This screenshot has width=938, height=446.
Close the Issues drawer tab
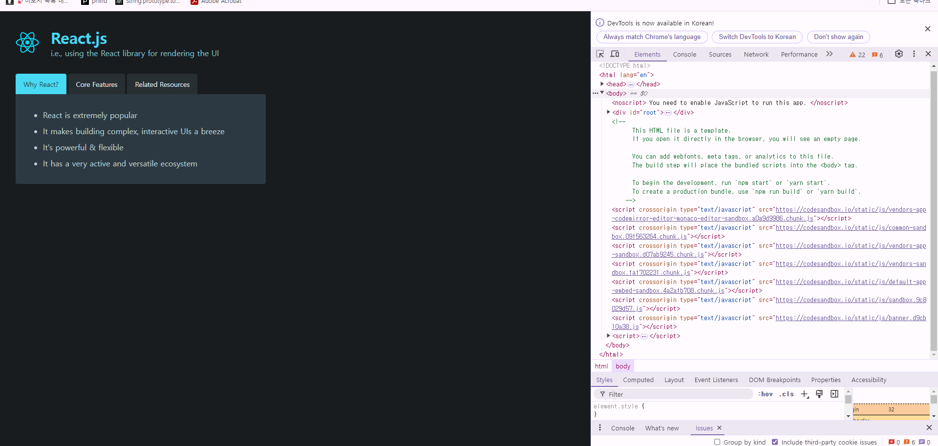(x=719, y=428)
